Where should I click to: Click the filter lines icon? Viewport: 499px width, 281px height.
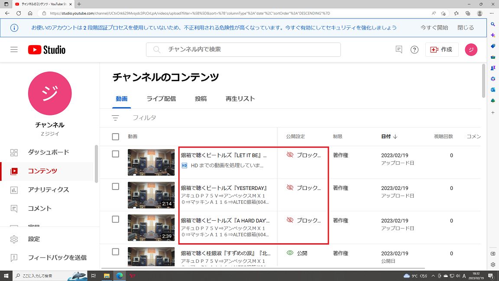click(x=115, y=118)
